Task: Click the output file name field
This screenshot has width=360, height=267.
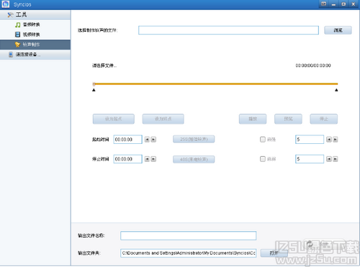Action: [189, 235]
